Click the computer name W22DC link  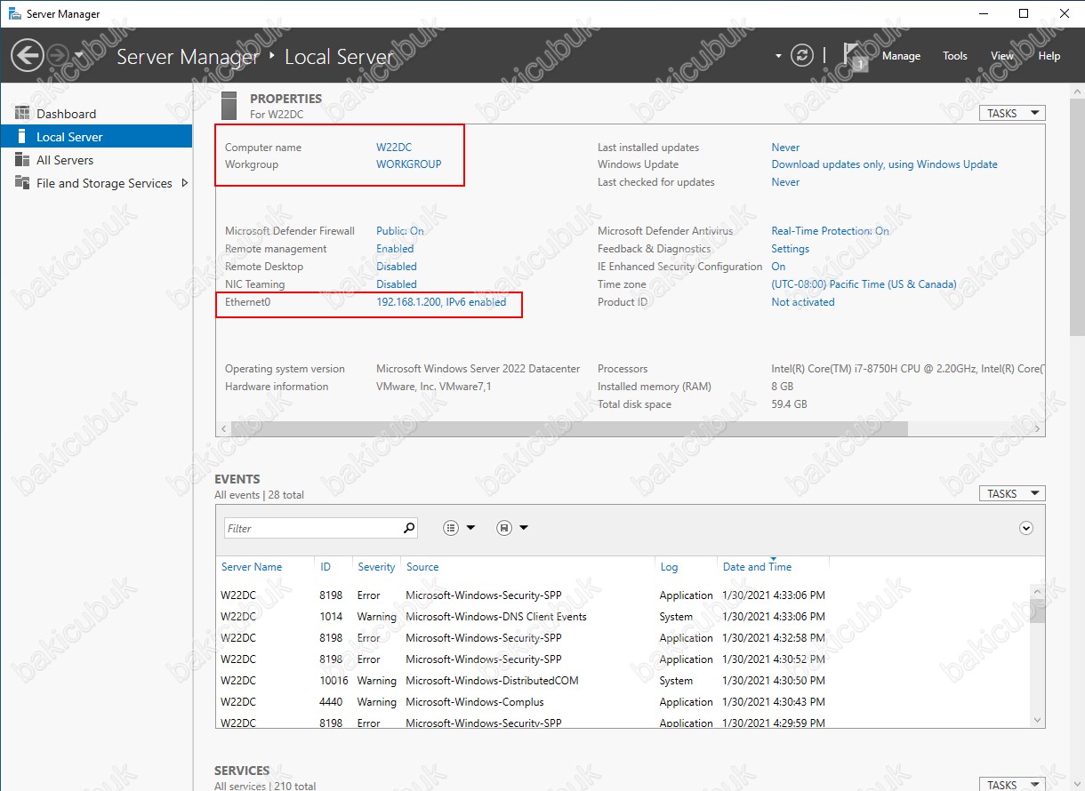click(x=394, y=148)
